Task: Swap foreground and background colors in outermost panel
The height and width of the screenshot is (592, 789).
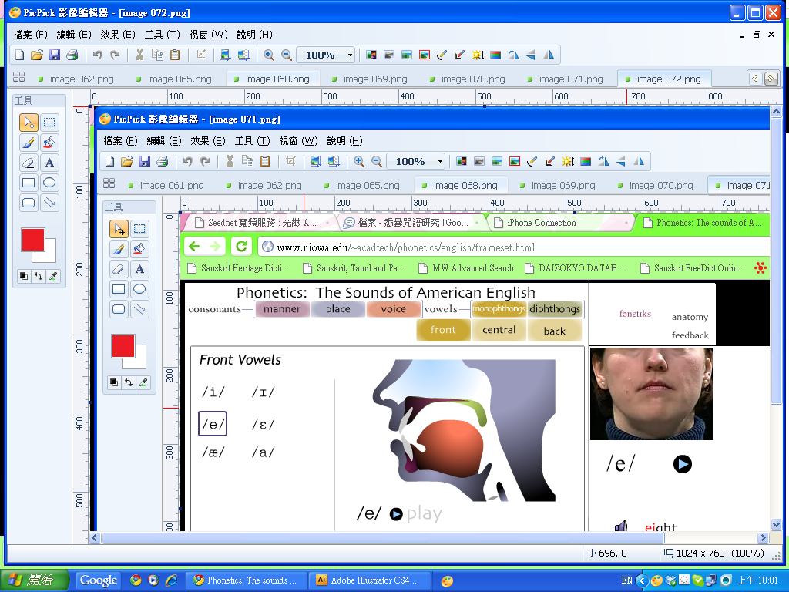Action: point(39,276)
